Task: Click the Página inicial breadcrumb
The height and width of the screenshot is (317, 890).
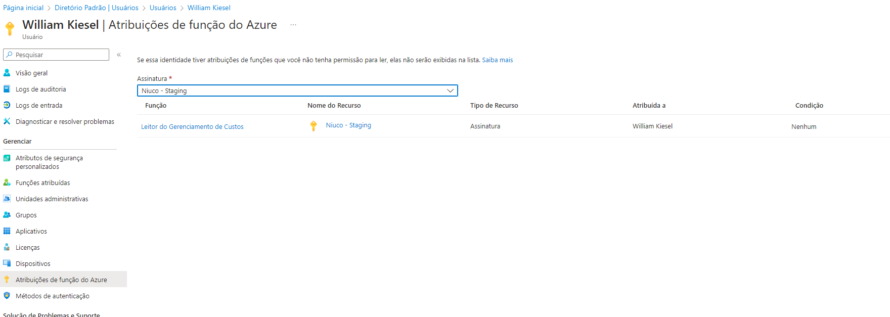Action: (x=23, y=8)
